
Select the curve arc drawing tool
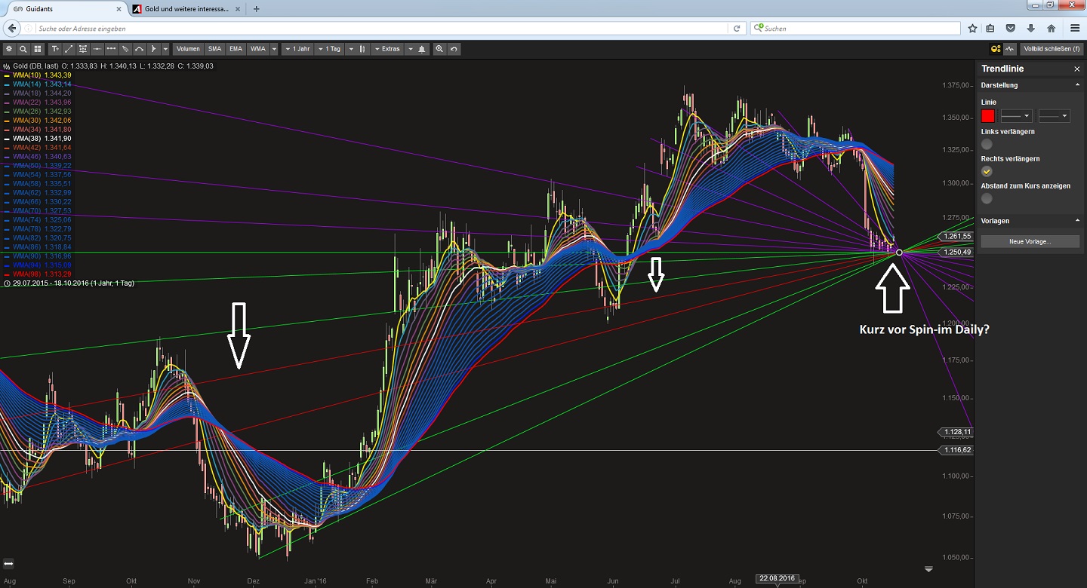(x=139, y=49)
